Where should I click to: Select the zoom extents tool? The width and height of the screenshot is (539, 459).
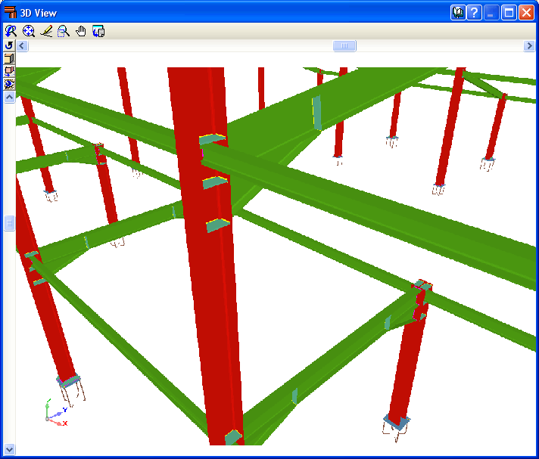(29, 31)
